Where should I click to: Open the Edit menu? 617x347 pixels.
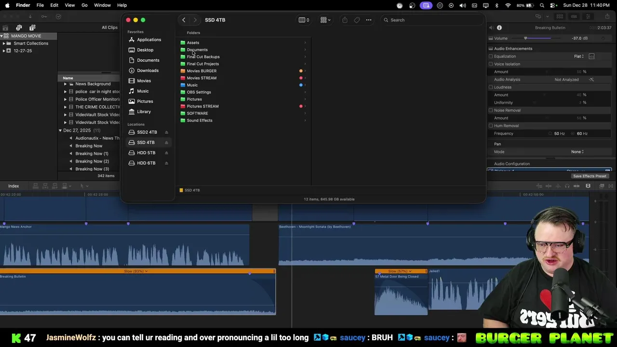click(54, 5)
